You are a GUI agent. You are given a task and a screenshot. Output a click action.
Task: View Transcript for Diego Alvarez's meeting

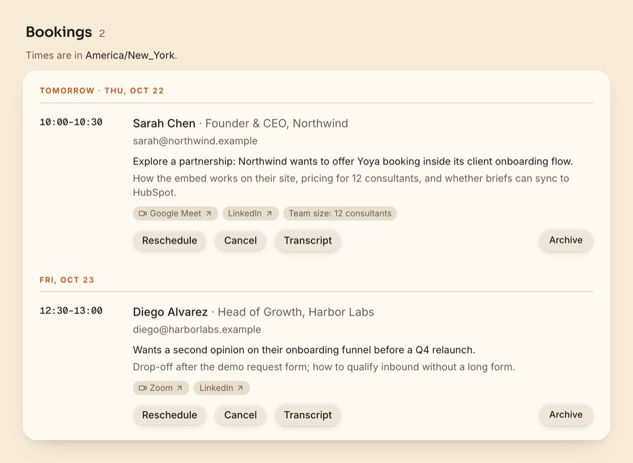308,415
